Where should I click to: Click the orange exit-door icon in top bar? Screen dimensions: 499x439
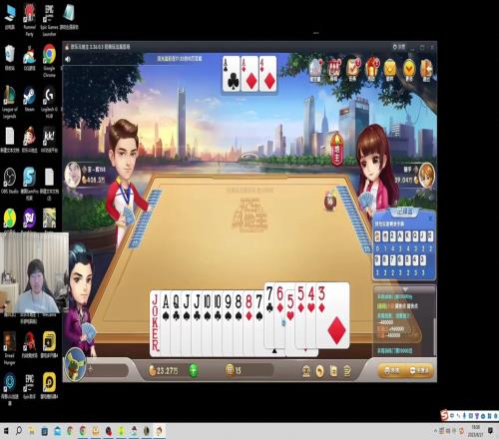(426, 70)
